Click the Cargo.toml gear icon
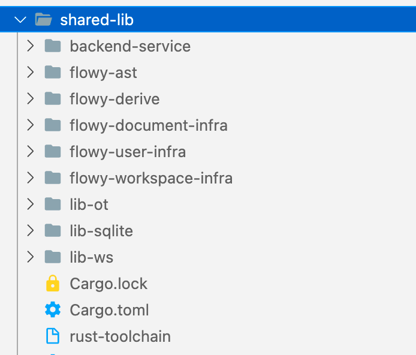Screen dimensions: 416x355 (53, 309)
